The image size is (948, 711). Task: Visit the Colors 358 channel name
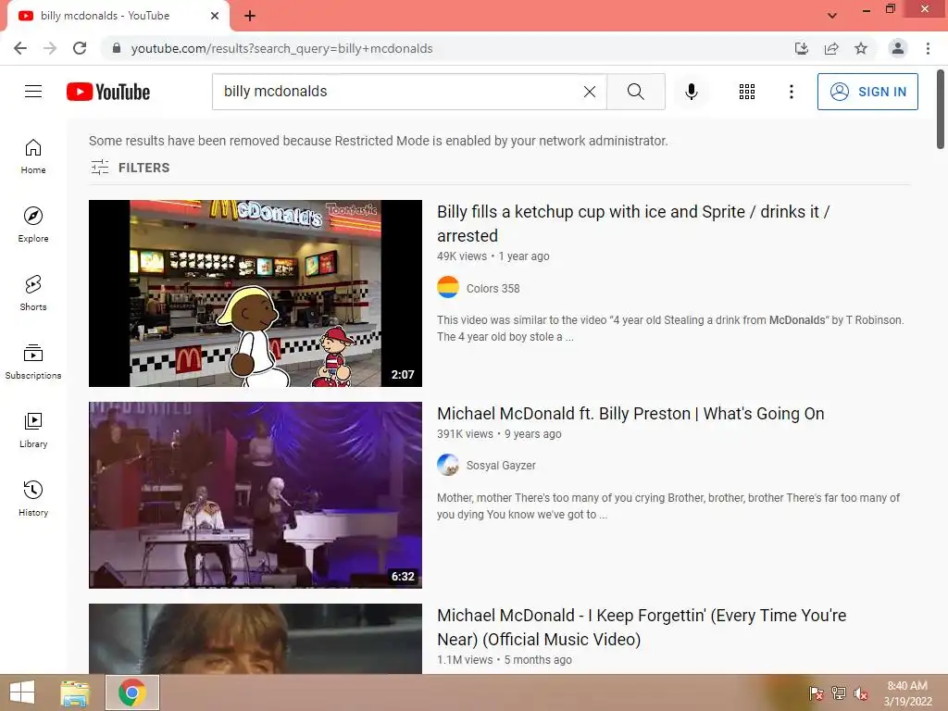[x=493, y=289]
